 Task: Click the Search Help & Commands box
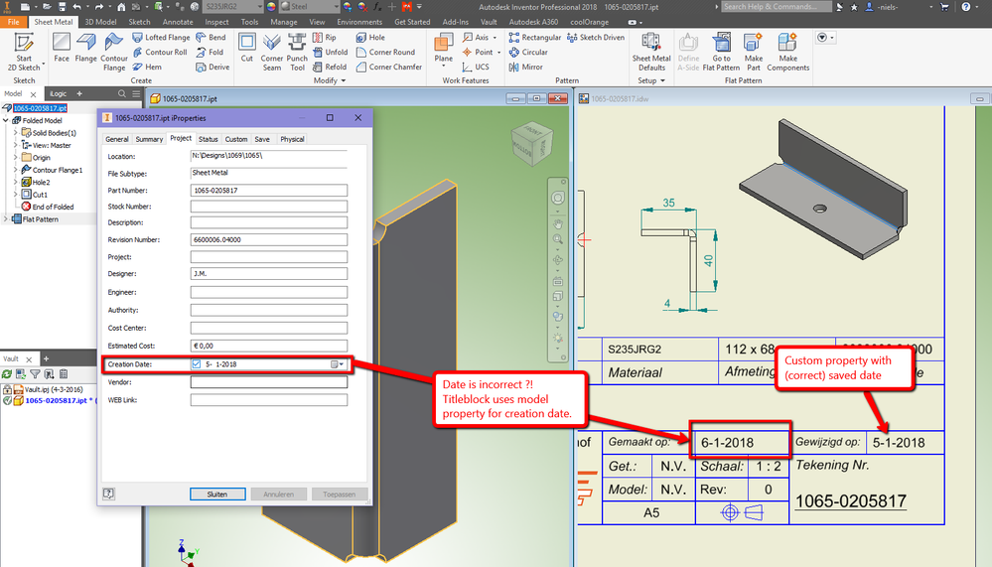point(777,6)
